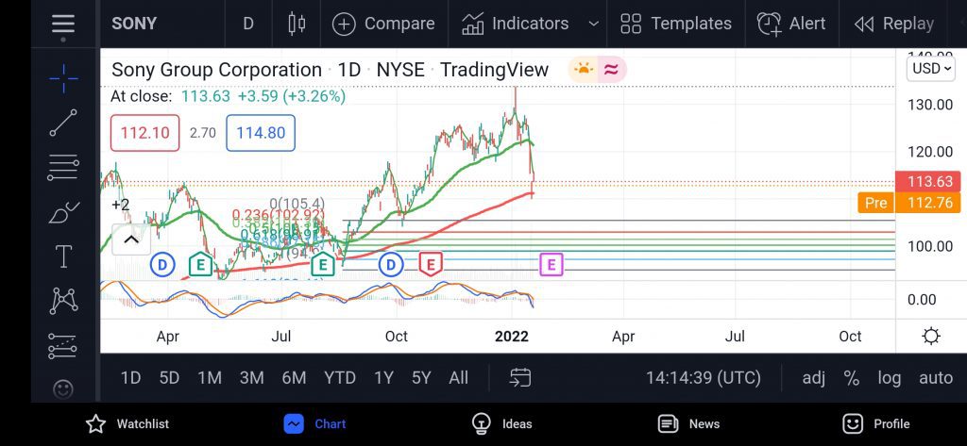This screenshot has width=967, height=446.
Task: Click the Sony Group Corporation chart title
Action: coord(216,70)
